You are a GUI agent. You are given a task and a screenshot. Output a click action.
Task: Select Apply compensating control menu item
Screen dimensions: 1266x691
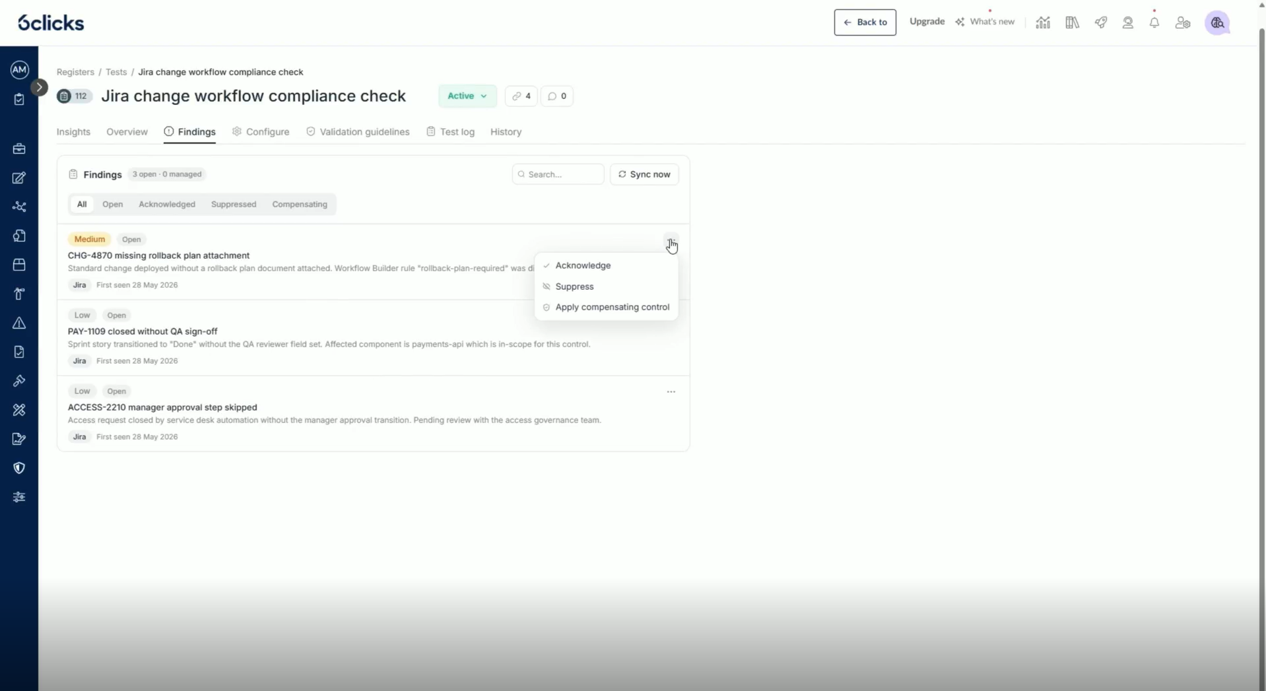(x=606, y=307)
